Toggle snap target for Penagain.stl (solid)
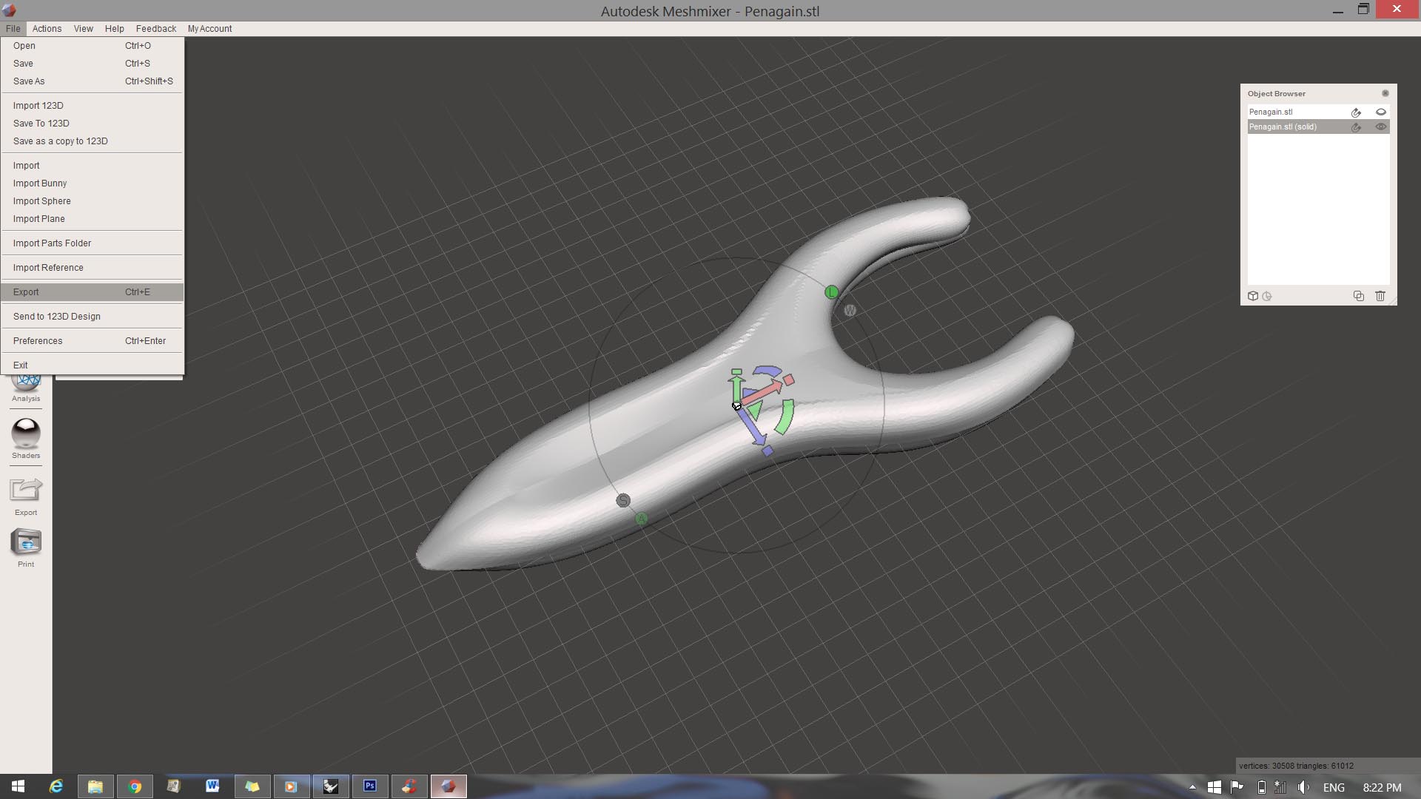 [1356, 127]
